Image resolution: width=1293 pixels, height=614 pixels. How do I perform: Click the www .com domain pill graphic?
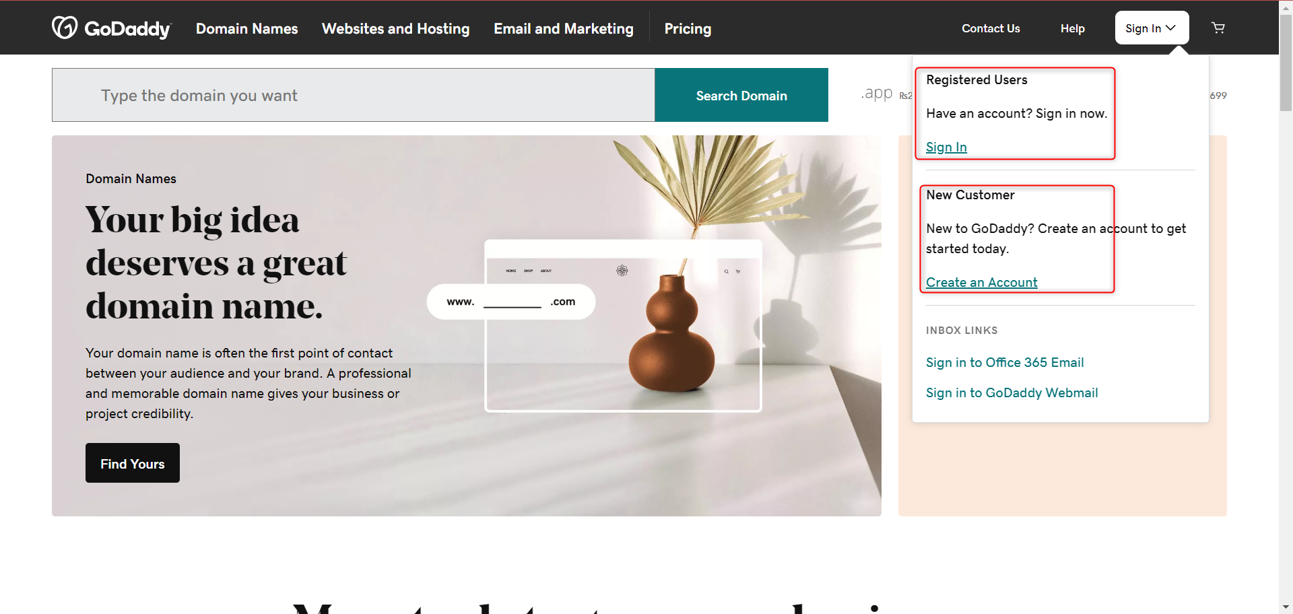tap(510, 302)
